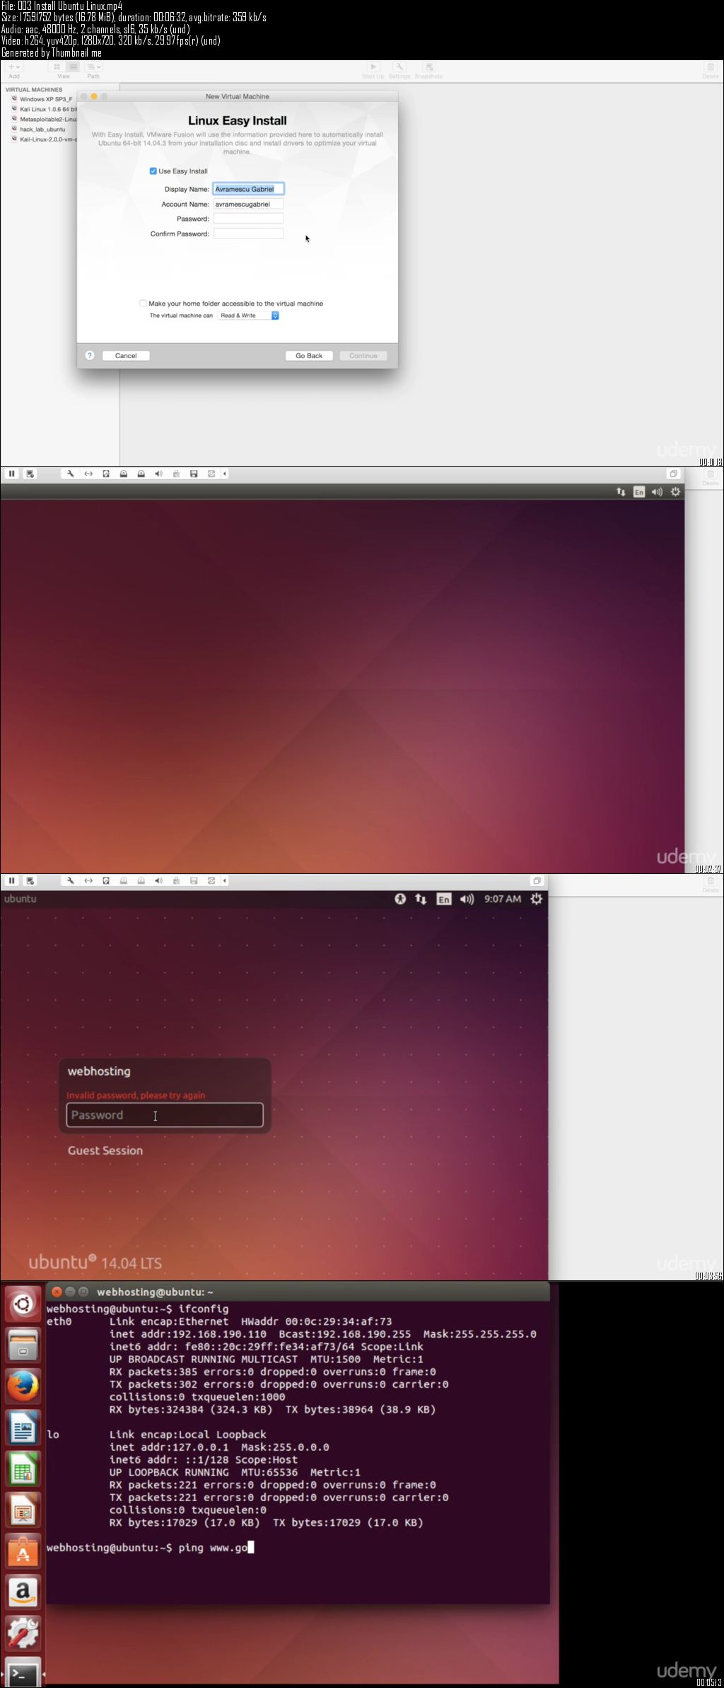Close the webhosting@ubuntu terminal window

tap(57, 1292)
